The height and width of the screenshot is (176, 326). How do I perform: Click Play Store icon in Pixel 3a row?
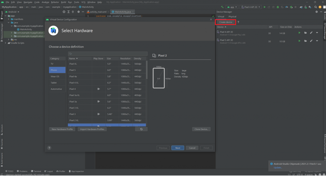99,101
